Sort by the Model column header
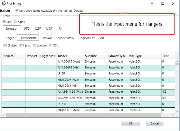This screenshot has width=180, height=131. 70,56
